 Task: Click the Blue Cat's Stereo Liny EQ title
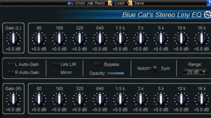pyautogui.click(x=162, y=15)
